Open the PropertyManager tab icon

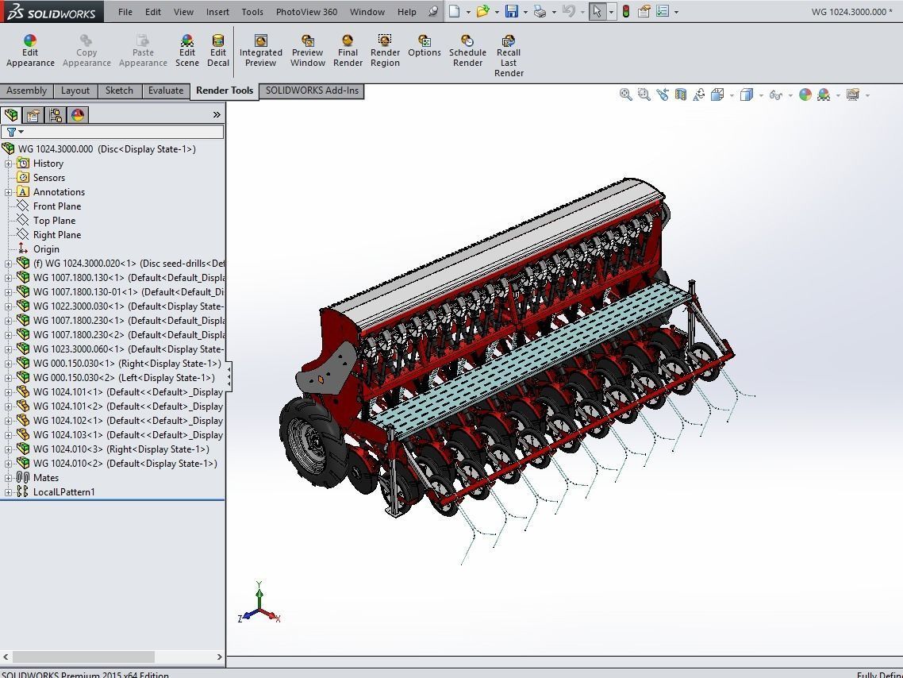click(33, 115)
